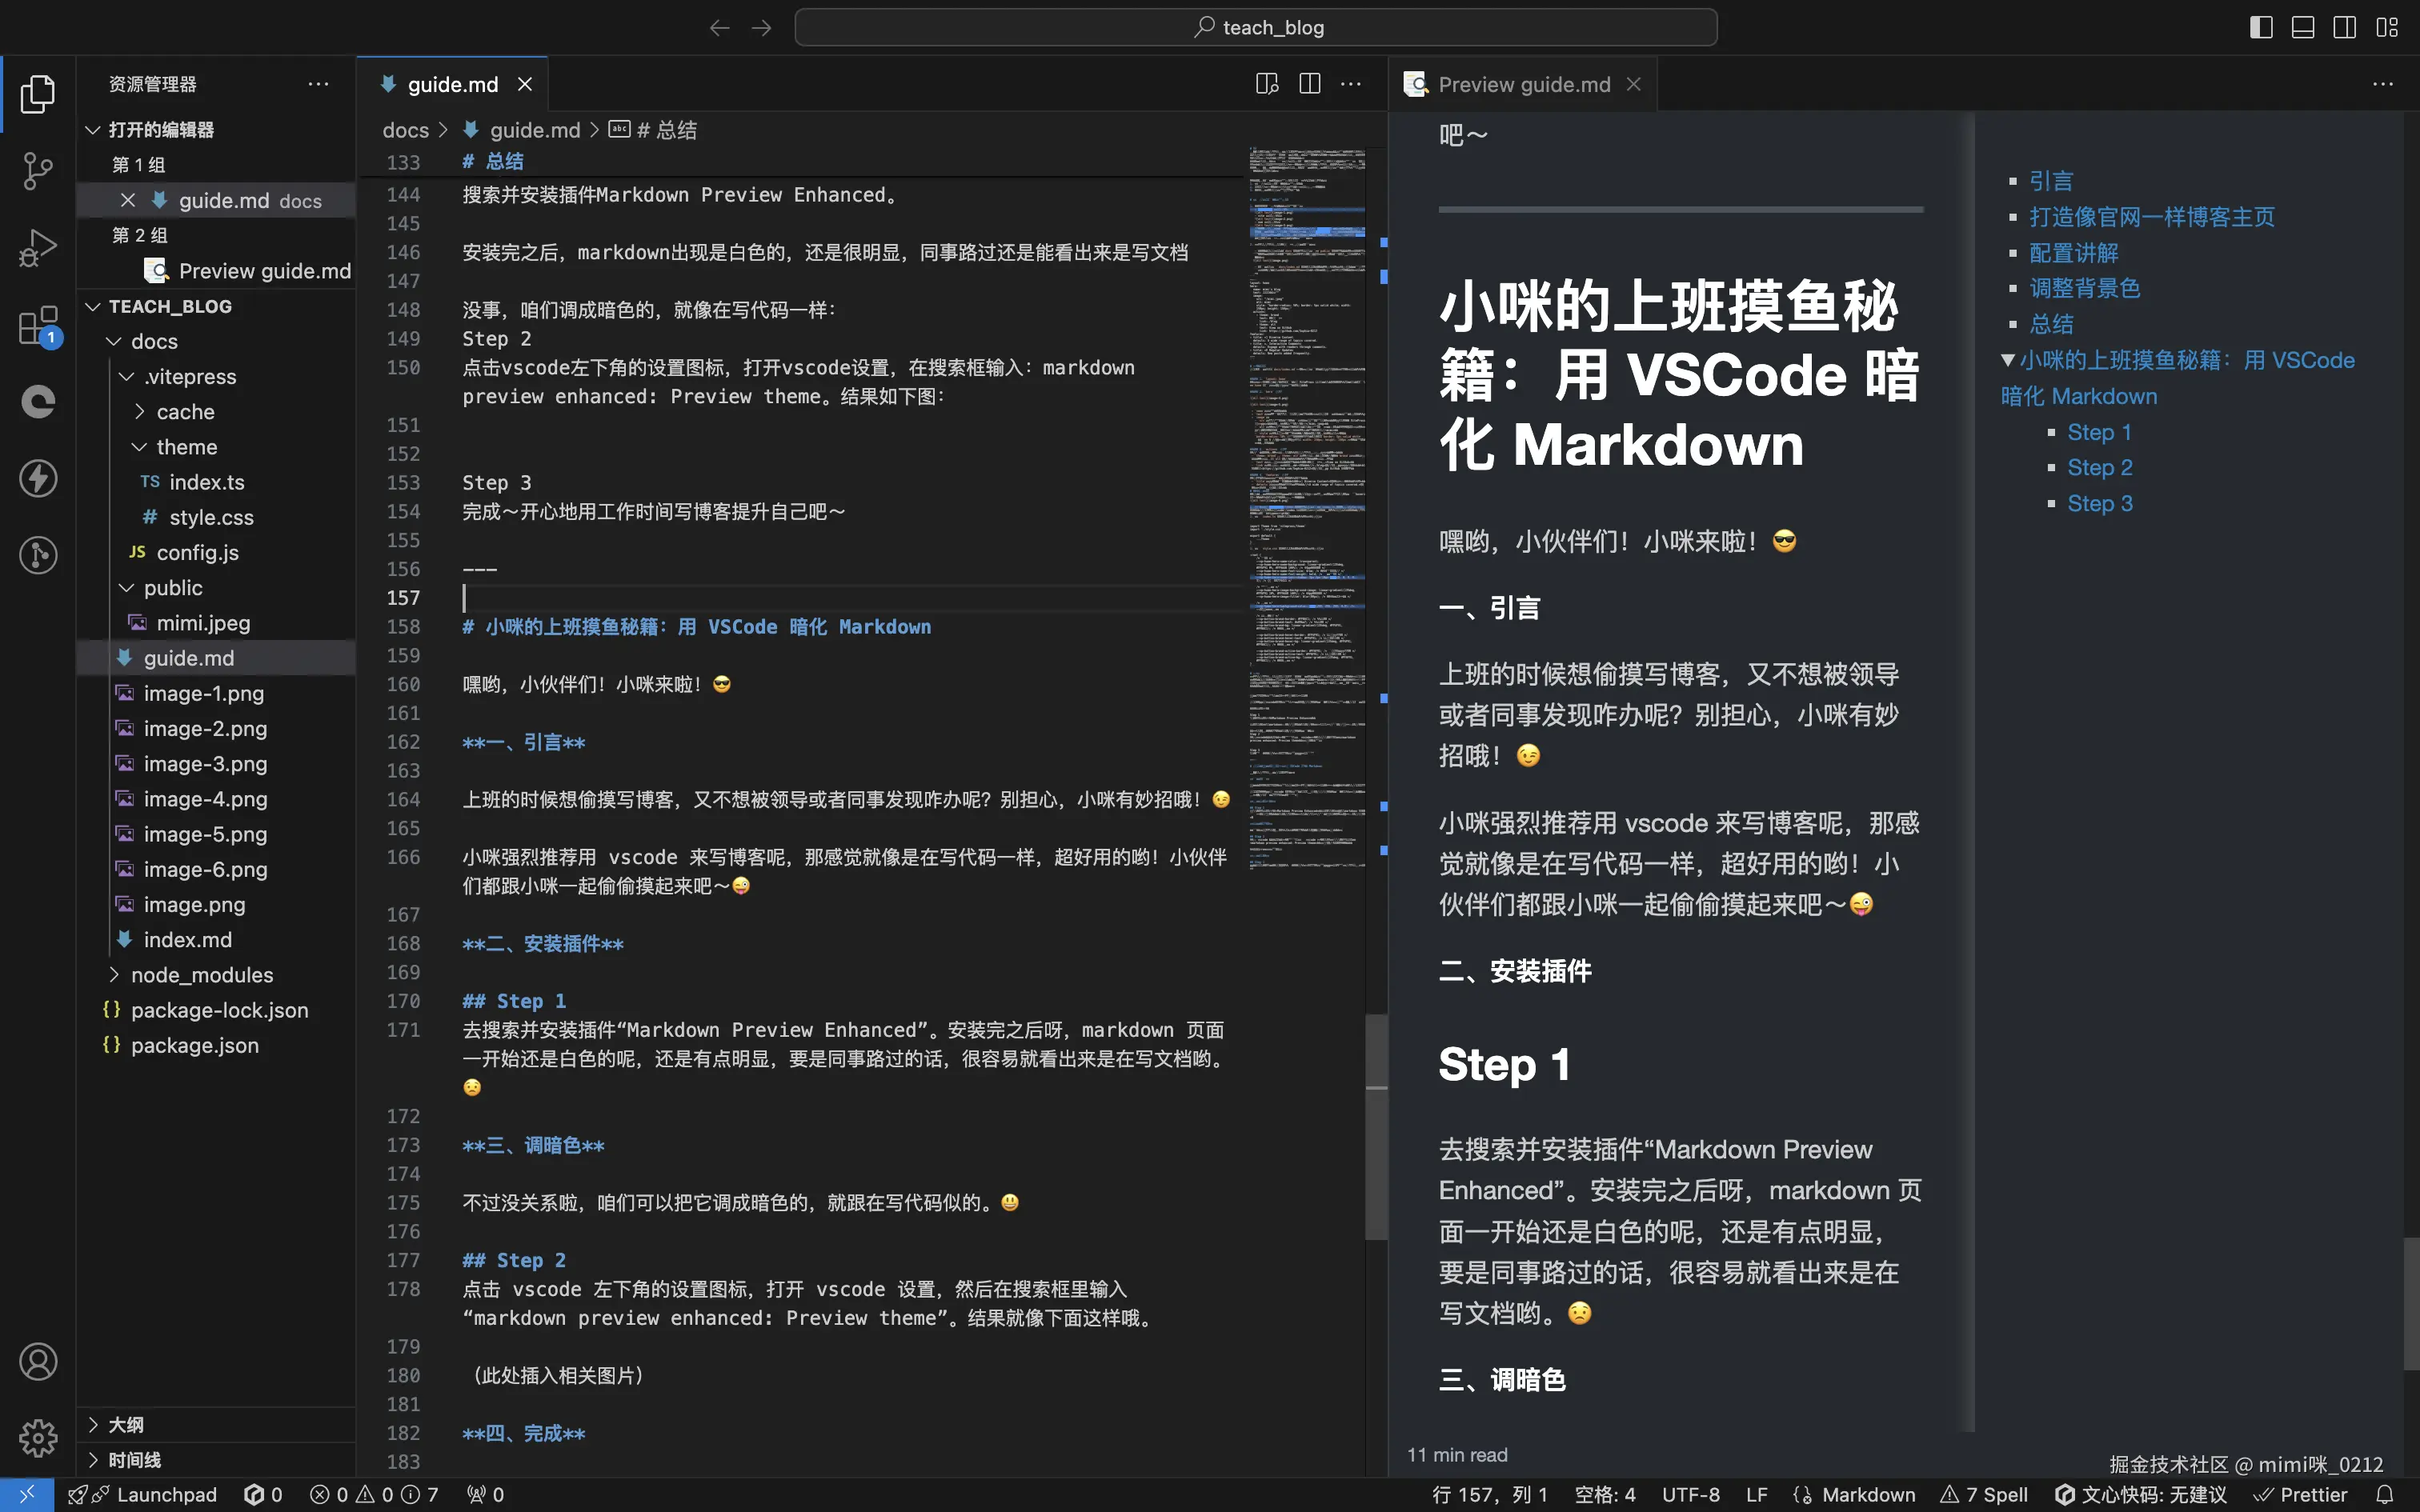Select the guide.md editor tab
2420x1512 pixels.
click(452, 84)
